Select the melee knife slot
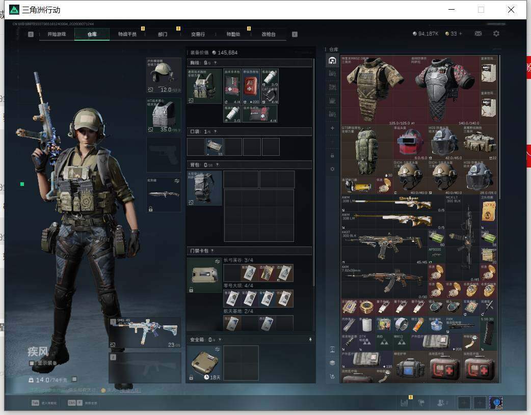This screenshot has width=531, height=415. (x=164, y=195)
